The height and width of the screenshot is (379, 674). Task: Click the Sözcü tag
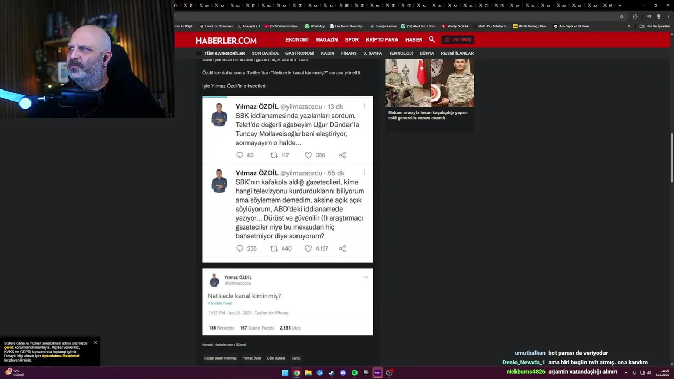point(296,358)
